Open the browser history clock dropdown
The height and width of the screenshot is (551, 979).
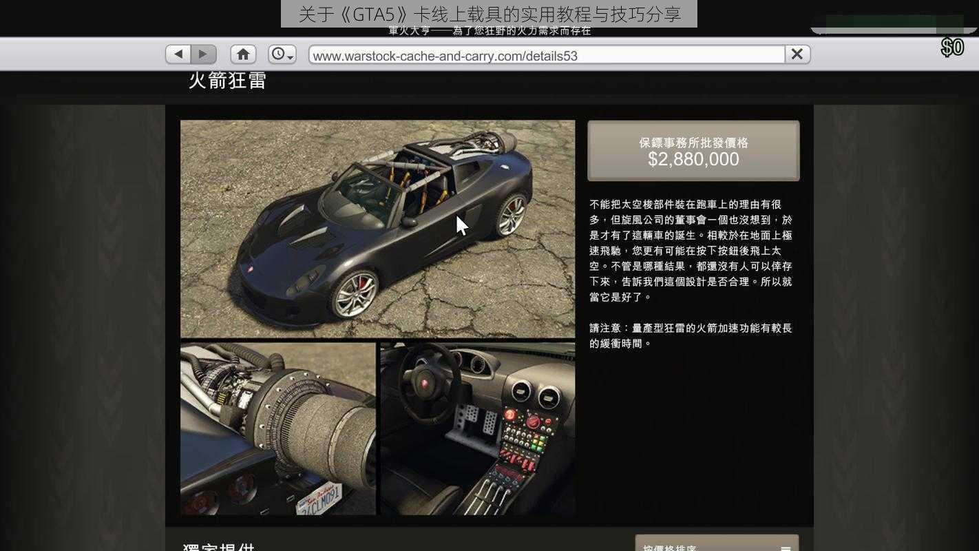pyautogui.click(x=282, y=54)
